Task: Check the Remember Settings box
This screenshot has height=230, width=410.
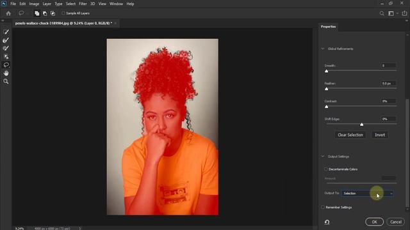Action: pos(323,207)
